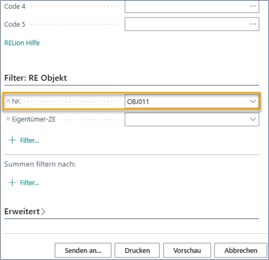Add a filter under Summen filtern nach

(x=24, y=183)
